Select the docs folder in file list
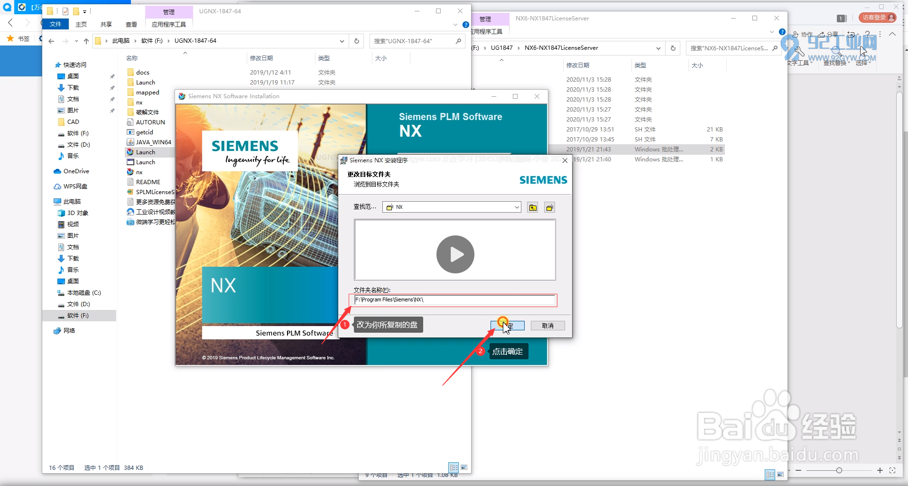This screenshot has width=908, height=486. 142,73
